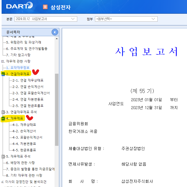Screen dimensions: 187x187
Task: Click the tree scrollbar up arrow
Action: click(57, 39)
